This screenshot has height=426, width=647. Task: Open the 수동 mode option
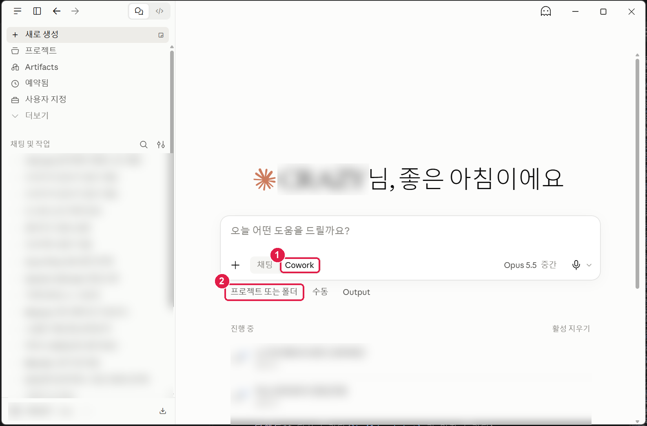[320, 292]
